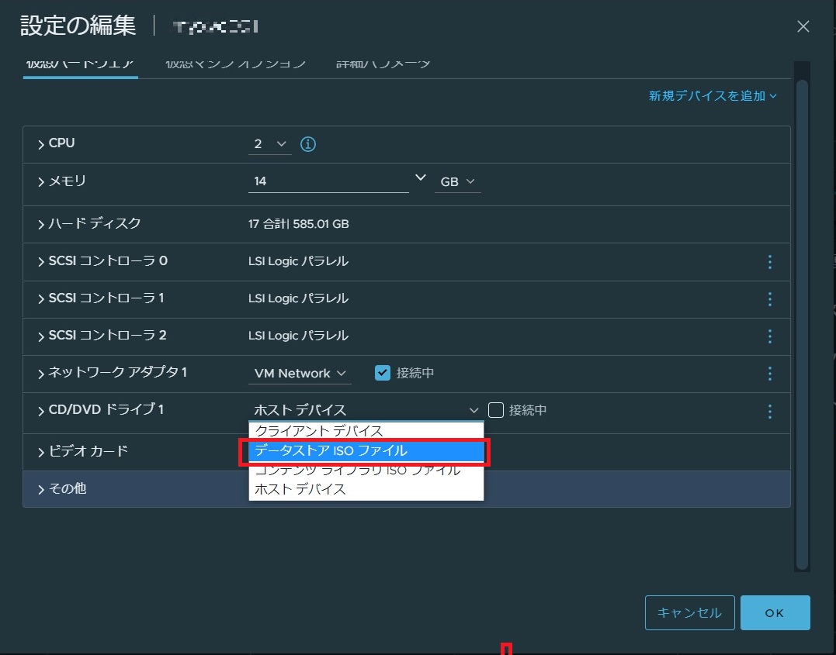Open 新規デバイスを追加 menu
This screenshot has height=655, width=836.
pos(713,96)
